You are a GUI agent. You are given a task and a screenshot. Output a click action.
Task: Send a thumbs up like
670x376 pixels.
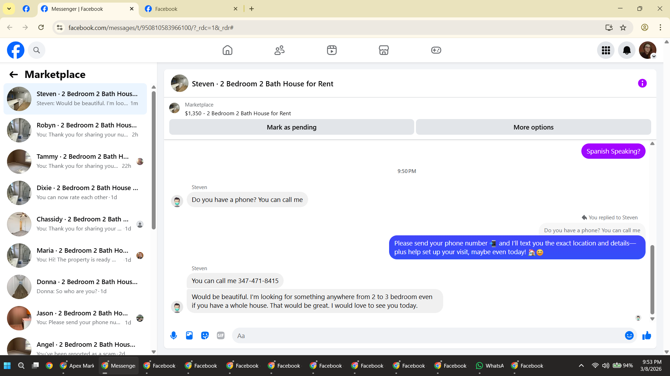pyautogui.click(x=647, y=336)
